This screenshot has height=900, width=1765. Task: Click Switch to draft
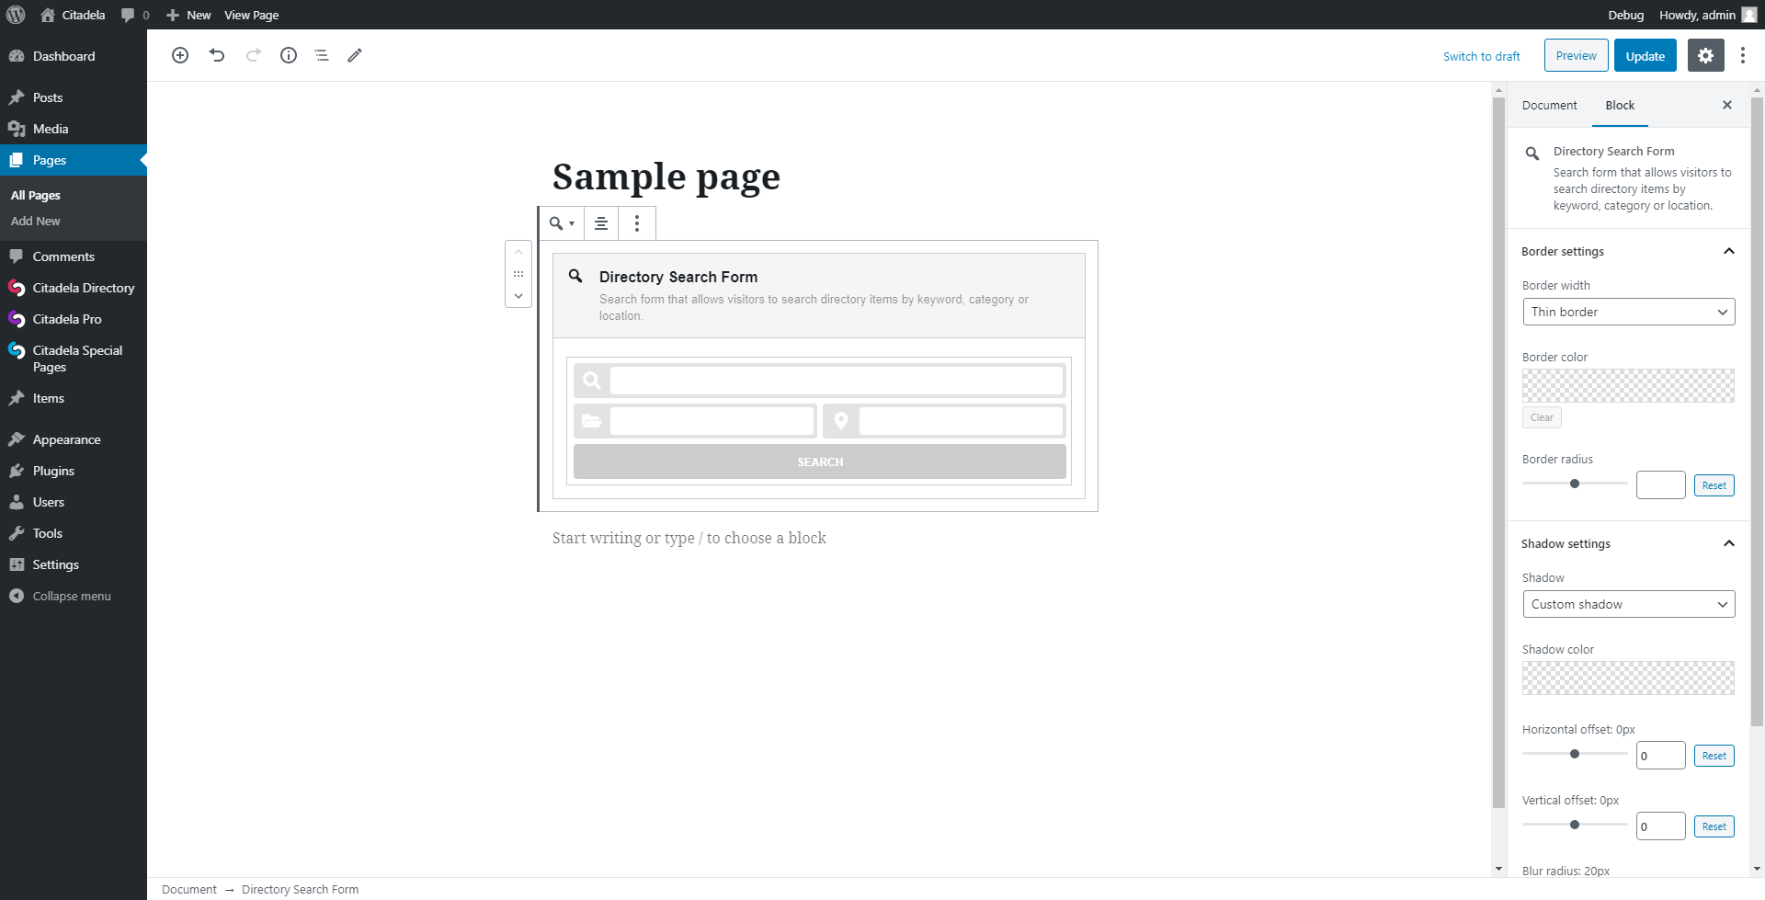1481,56
